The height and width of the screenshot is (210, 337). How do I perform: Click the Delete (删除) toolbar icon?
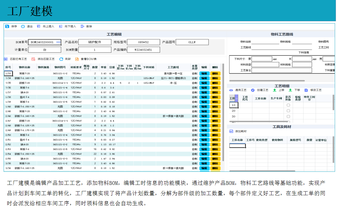click(82, 26)
